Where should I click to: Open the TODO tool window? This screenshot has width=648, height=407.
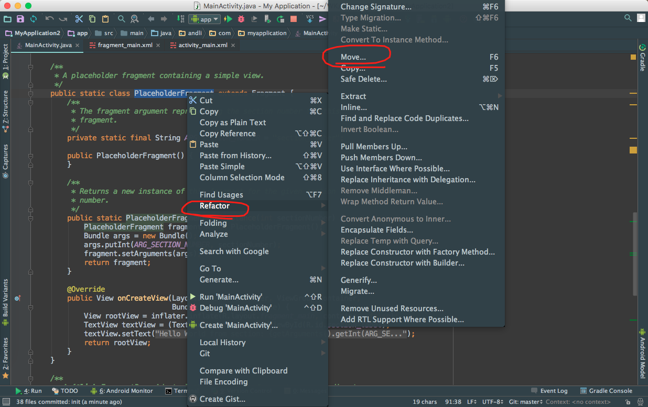(65, 391)
